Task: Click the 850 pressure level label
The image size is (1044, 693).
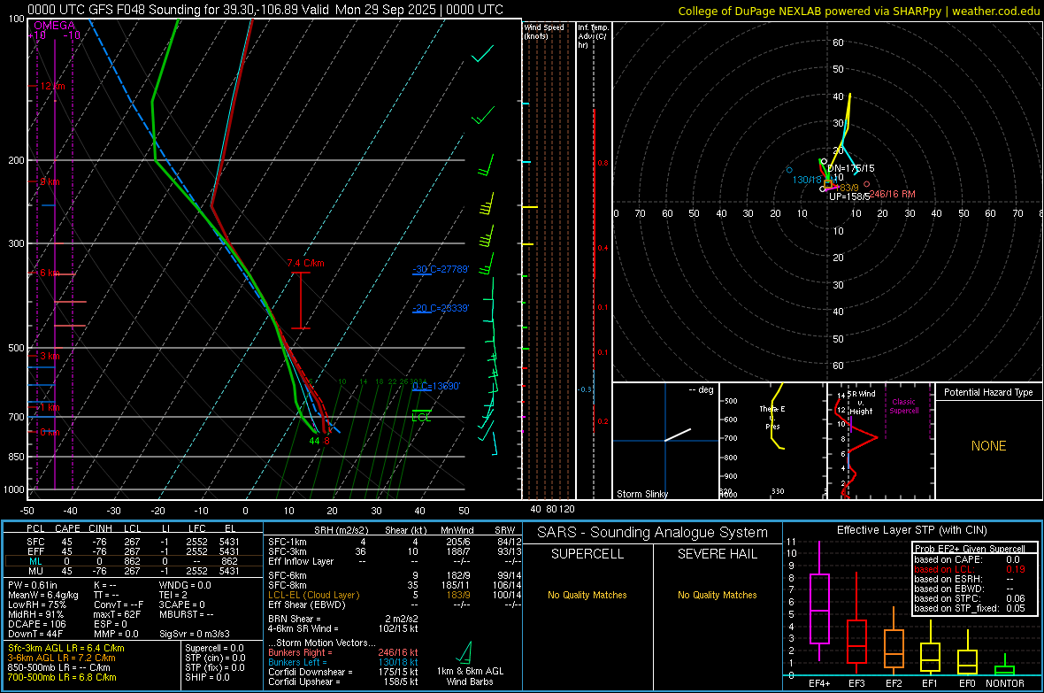Action: [x=17, y=457]
